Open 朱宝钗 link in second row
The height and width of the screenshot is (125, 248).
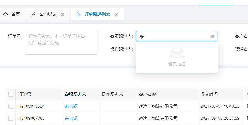(71, 118)
